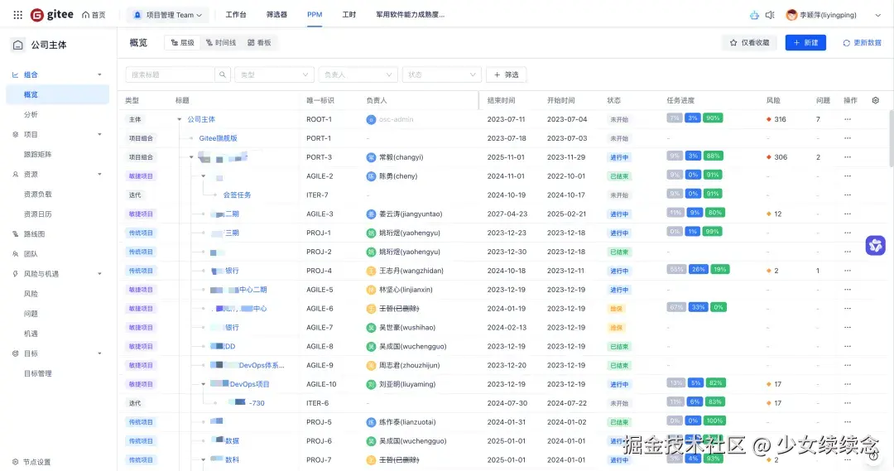
Task: Open the 类型 filter dropdown
Action: [274, 74]
